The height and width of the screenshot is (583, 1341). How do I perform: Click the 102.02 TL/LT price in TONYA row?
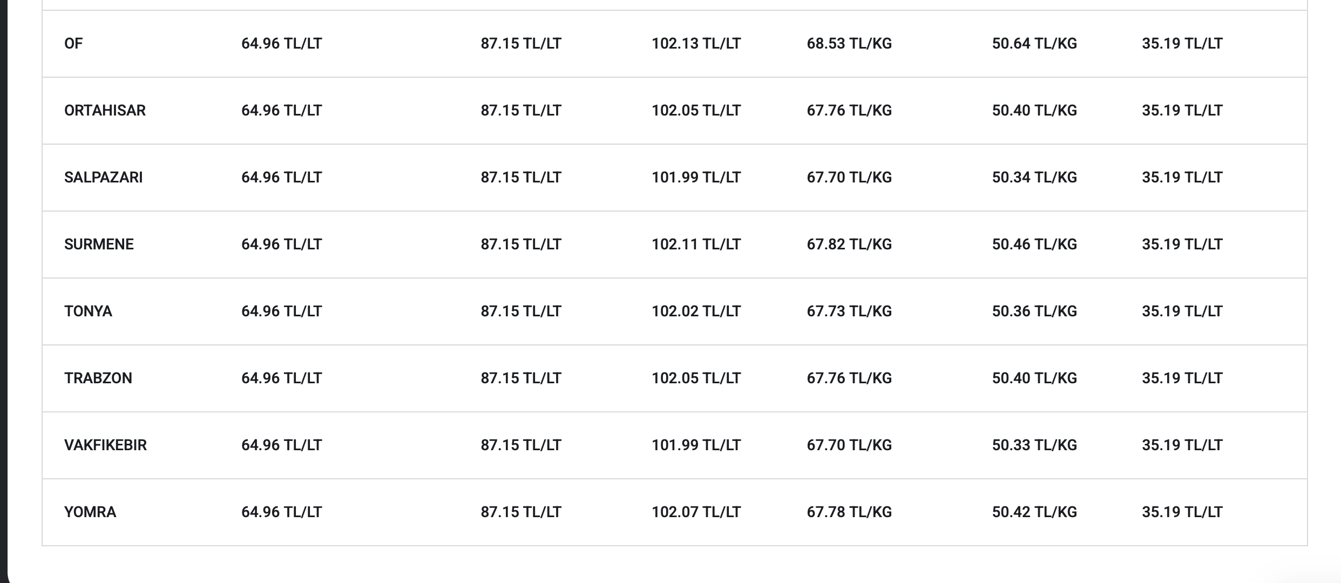pos(696,311)
